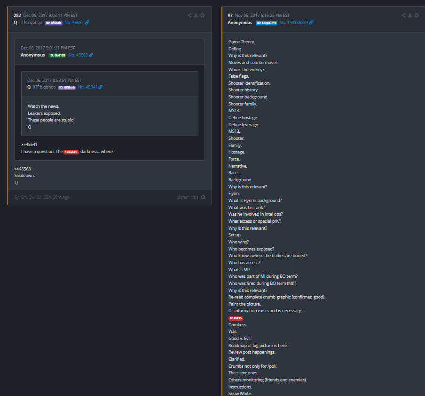Screen dimensions: 425x396
Task: Open the No. 45563 post link
Action: pos(78,55)
